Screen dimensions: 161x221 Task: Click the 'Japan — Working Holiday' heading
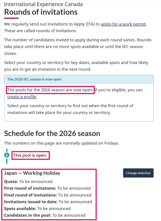(x=32, y=173)
